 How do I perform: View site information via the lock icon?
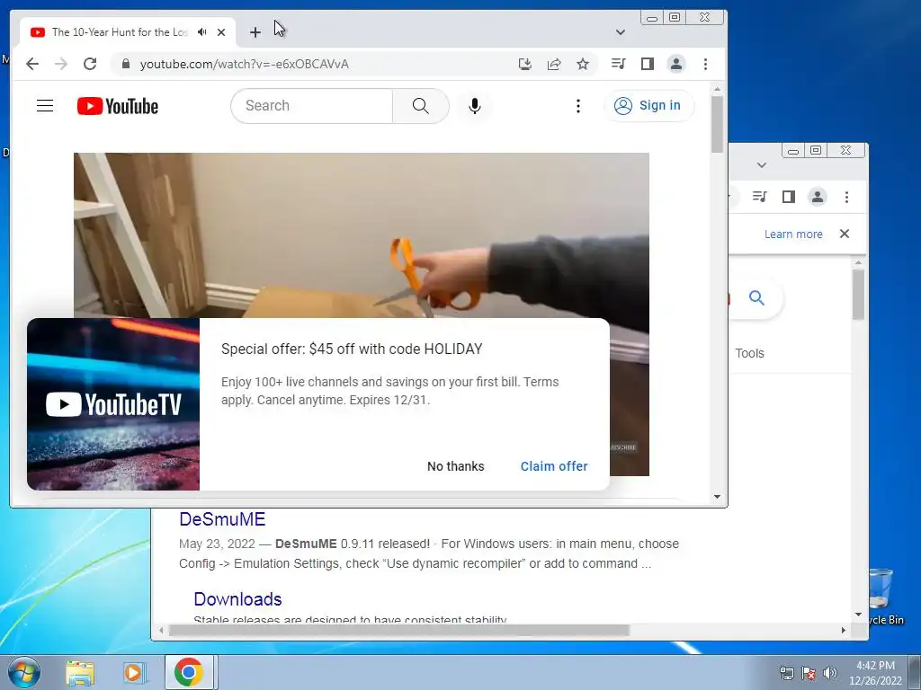pyautogui.click(x=126, y=64)
